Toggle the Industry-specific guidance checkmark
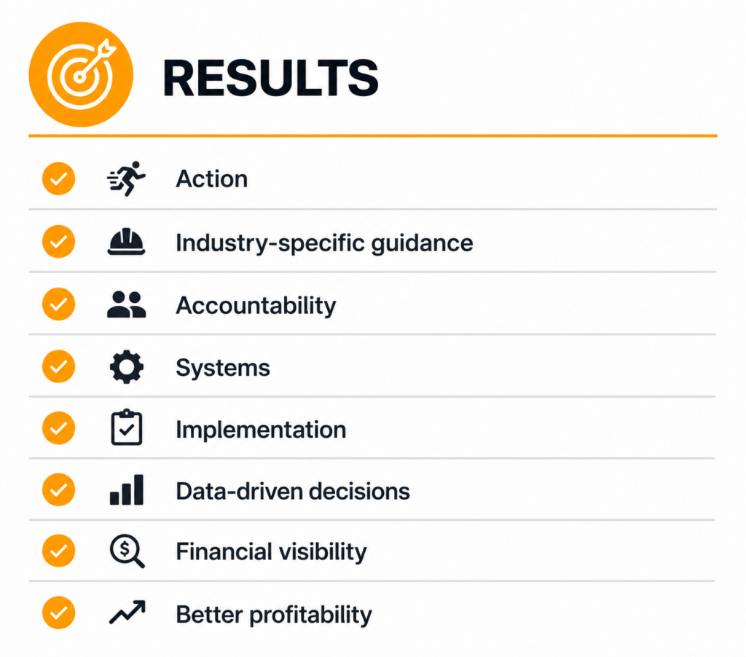 click(x=58, y=242)
